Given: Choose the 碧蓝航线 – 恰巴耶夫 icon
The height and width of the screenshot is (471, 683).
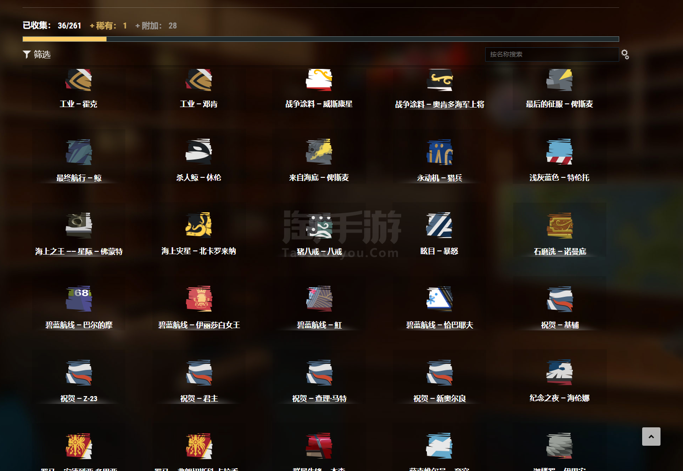Looking at the screenshot, I should click(x=439, y=299).
